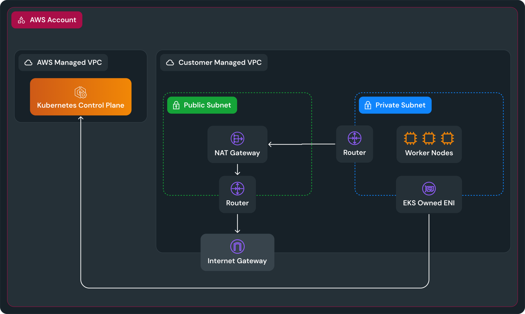Click the Router icon in Private Subnet
Viewport: 525px width, 314px height.
pos(355,138)
